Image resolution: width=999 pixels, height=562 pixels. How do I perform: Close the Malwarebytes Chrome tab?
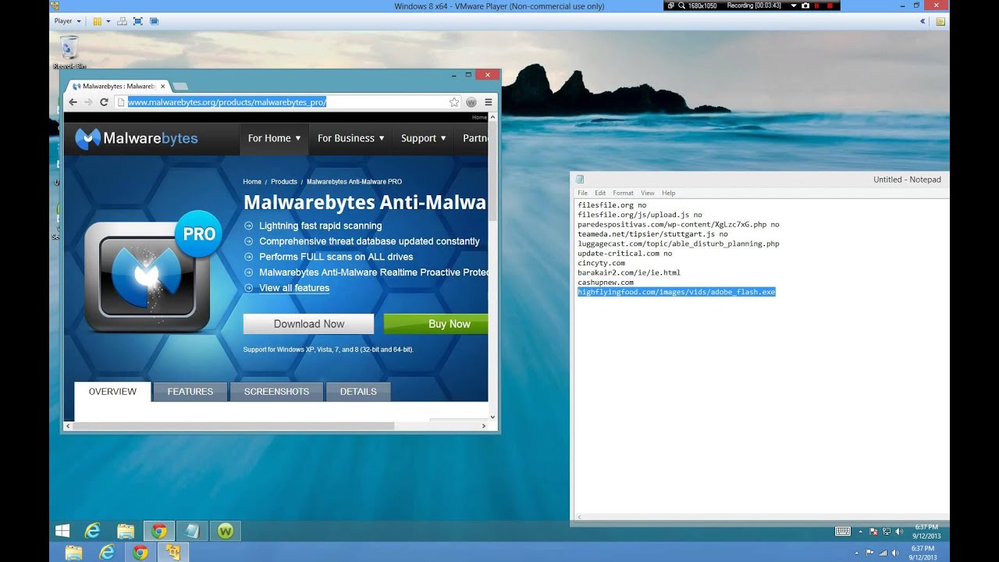pos(162,86)
